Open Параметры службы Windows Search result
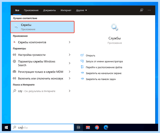The width and height of the screenshot is (160, 133). tap(37, 63)
